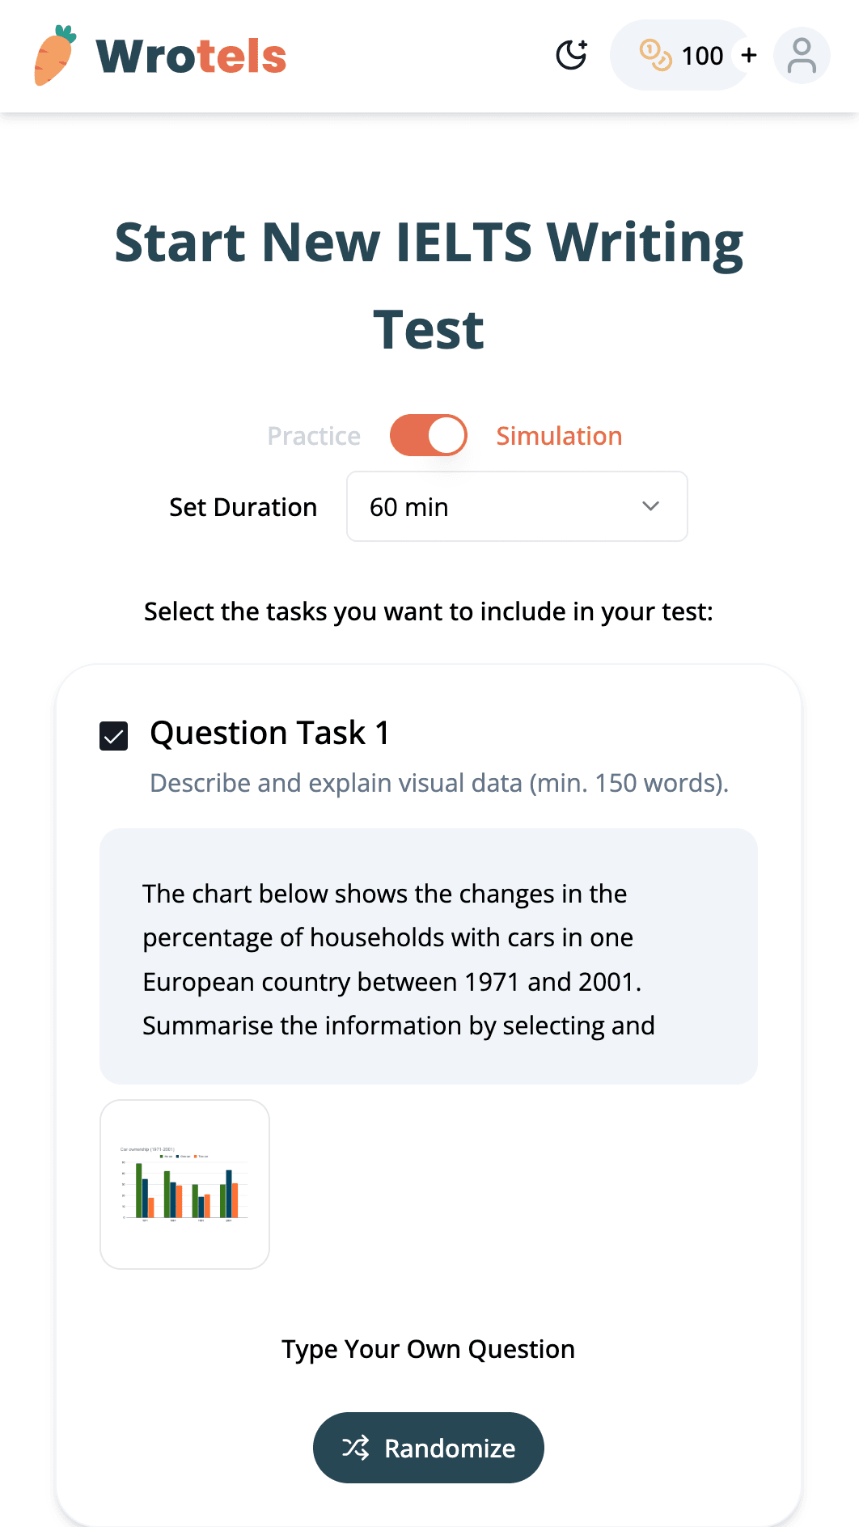This screenshot has height=1527, width=859.
Task: Click the shuffle icon inside Randomize button
Action: (x=356, y=1448)
